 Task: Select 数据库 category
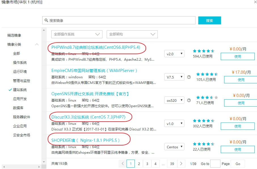[x=18, y=108]
